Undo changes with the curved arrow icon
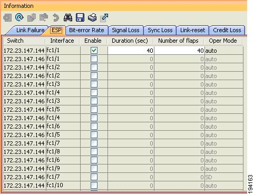The width and height of the screenshot is (254, 194). point(56,18)
